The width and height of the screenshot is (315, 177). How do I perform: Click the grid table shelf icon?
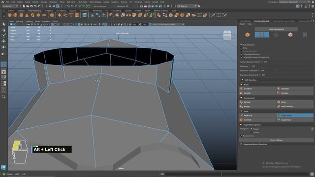tap(84, 15)
